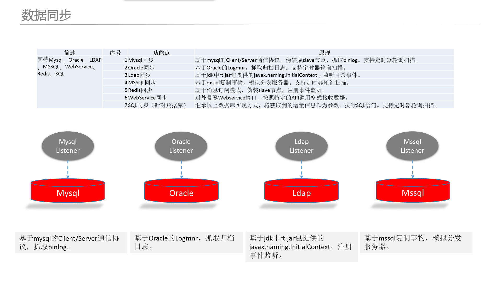This screenshot has height=282, width=502.
Task: Select the red Mysql database cylinder
Action: (x=68, y=191)
